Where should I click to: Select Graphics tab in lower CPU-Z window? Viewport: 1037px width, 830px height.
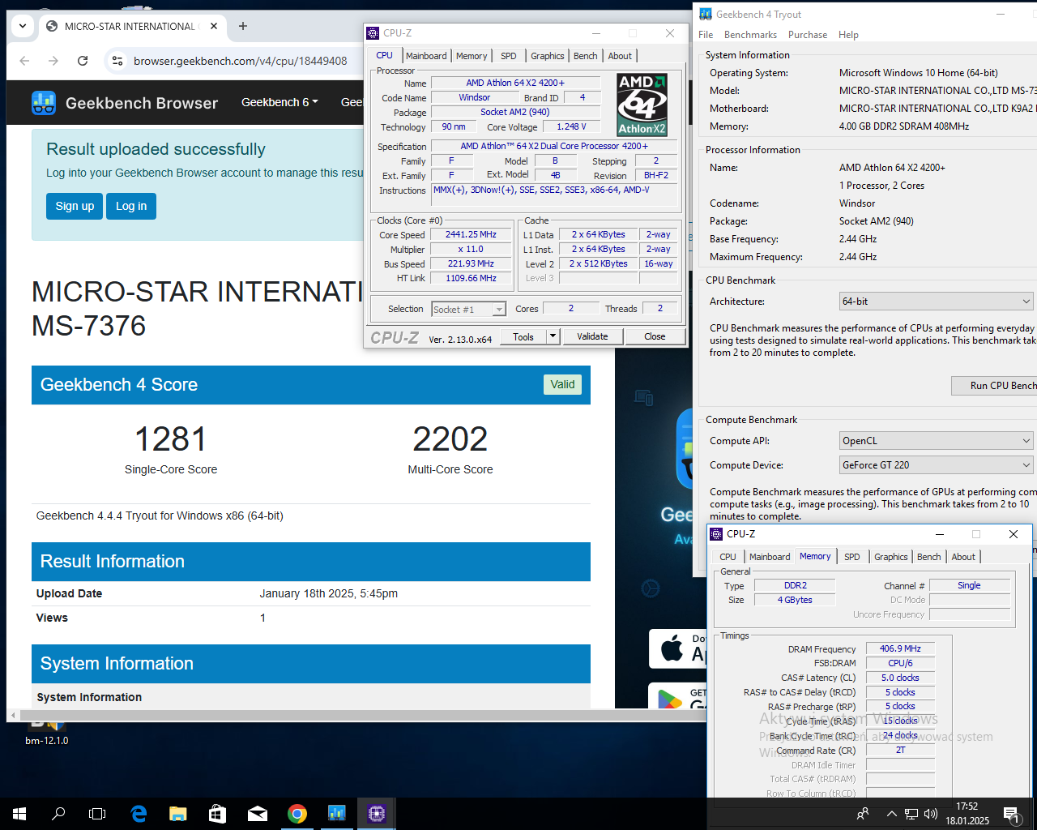coord(891,557)
